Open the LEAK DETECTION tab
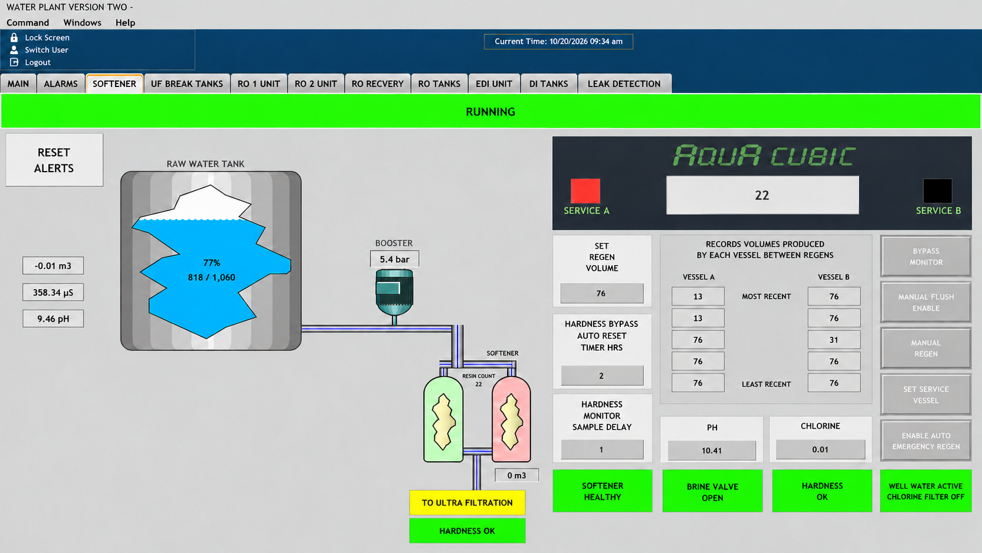The image size is (982, 553). 624,83
